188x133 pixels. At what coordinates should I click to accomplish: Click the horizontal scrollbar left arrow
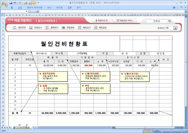click(x=113, y=127)
